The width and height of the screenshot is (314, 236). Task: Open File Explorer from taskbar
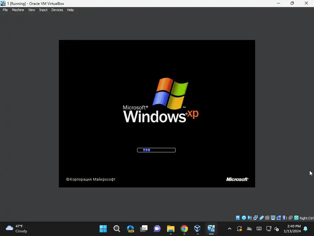pyautogui.click(x=171, y=229)
